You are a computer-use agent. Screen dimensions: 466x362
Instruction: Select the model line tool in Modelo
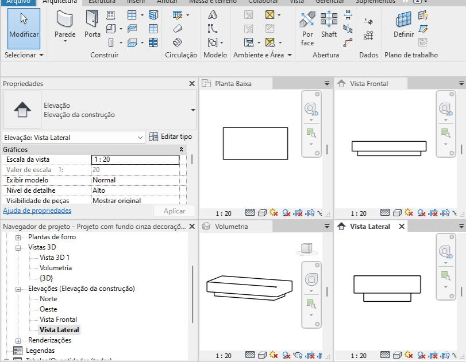pyautogui.click(x=213, y=29)
